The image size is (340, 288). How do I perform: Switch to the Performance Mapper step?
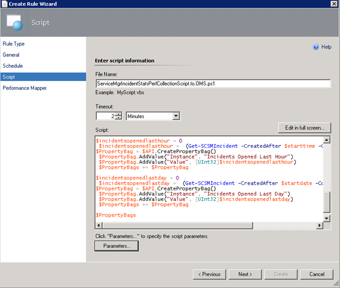(x=25, y=88)
